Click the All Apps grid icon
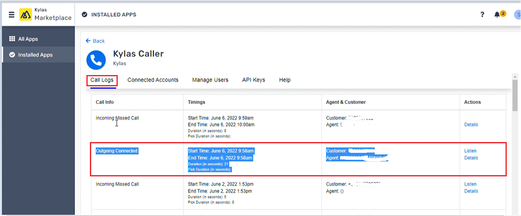Viewport: 521px width, 216px height. pos(12,39)
